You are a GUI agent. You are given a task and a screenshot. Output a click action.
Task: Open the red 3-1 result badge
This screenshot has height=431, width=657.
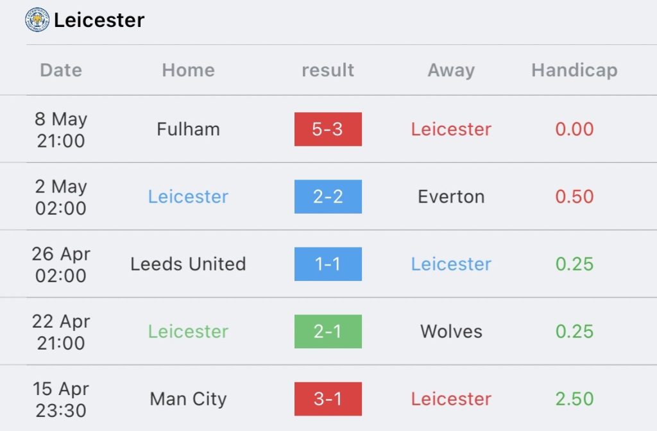[x=328, y=399]
